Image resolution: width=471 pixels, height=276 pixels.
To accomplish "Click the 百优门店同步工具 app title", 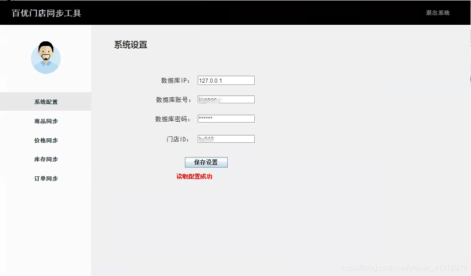I will [46, 13].
